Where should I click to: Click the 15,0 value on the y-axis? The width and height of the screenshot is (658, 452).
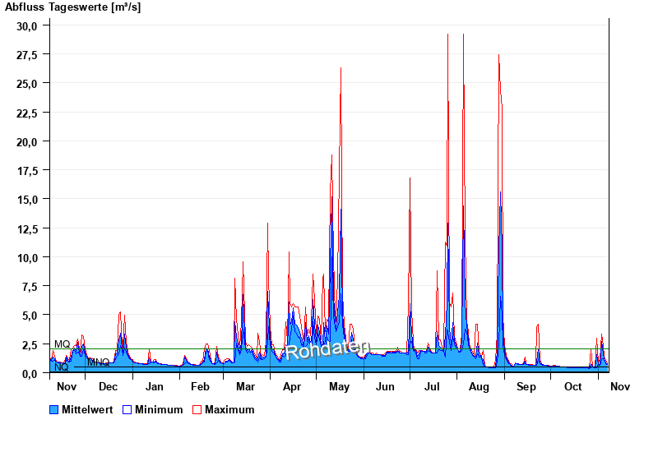tap(27, 200)
